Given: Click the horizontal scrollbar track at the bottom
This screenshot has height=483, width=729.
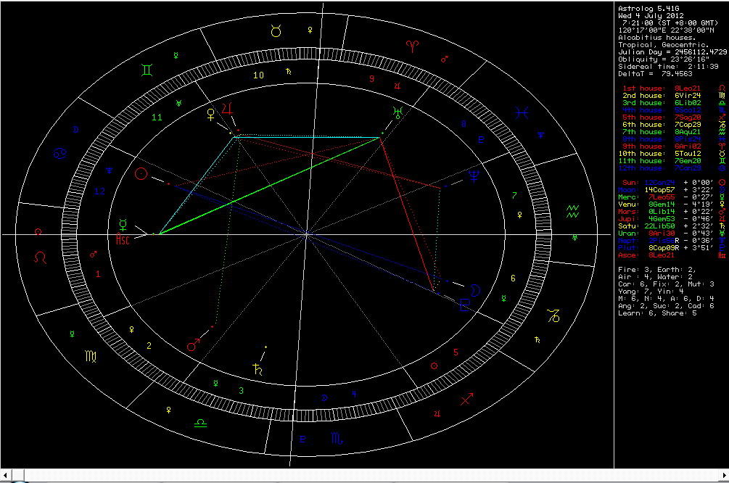Looking at the screenshot, I should click(x=363, y=476).
